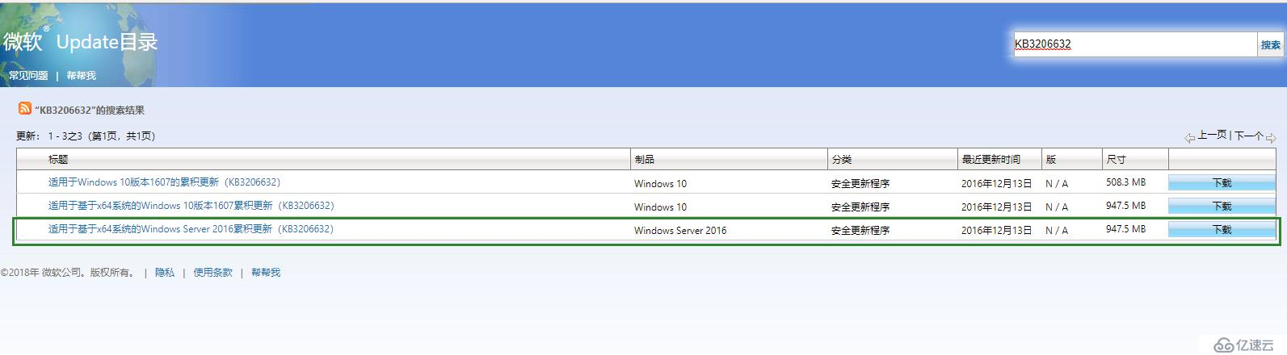Click the Windows Server 2016 product cell
The height and width of the screenshot is (355, 1287).
pos(680,230)
